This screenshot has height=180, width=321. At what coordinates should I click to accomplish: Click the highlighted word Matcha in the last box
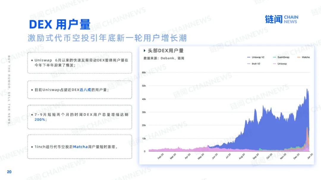80,147
